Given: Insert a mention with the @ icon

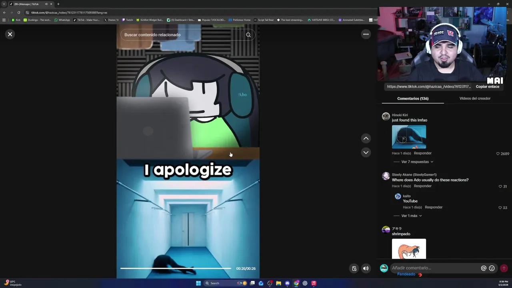Looking at the screenshot, I should [483, 268].
